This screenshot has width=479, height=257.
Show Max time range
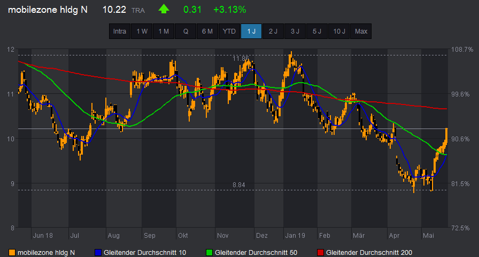(361, 31)
